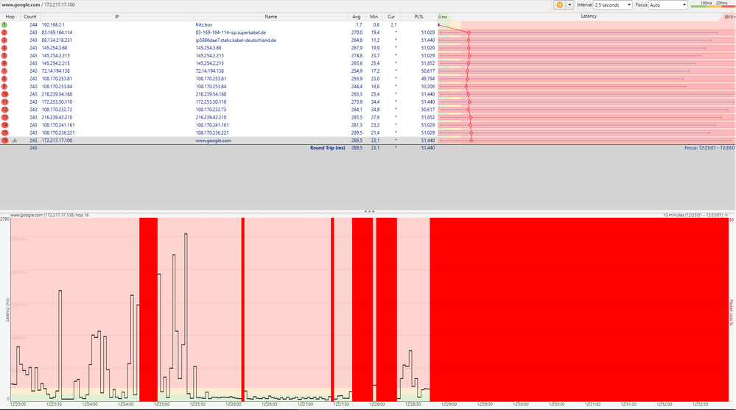Open the Focus Auto dropdown
Screen dimensions: 736x410
668,4
